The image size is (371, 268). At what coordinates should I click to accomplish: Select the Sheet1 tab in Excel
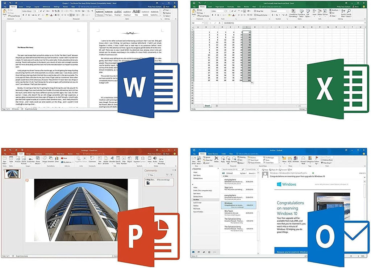[x=207, y=106]
